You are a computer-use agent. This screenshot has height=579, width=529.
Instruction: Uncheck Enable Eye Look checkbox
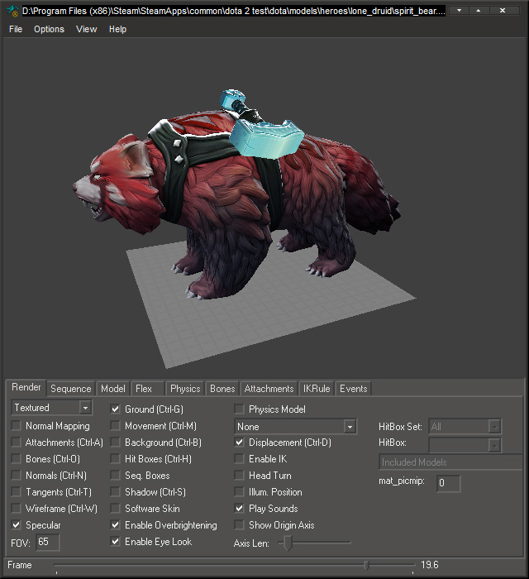[x=116, y=541]
